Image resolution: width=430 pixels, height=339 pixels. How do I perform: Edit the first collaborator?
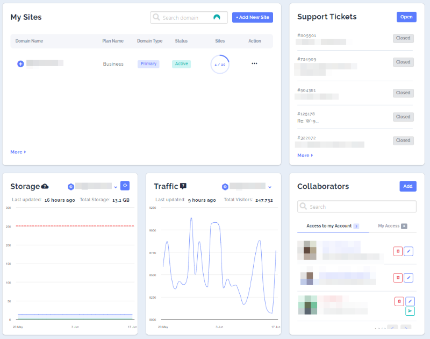pyautogui.click(x=408, y=251)
